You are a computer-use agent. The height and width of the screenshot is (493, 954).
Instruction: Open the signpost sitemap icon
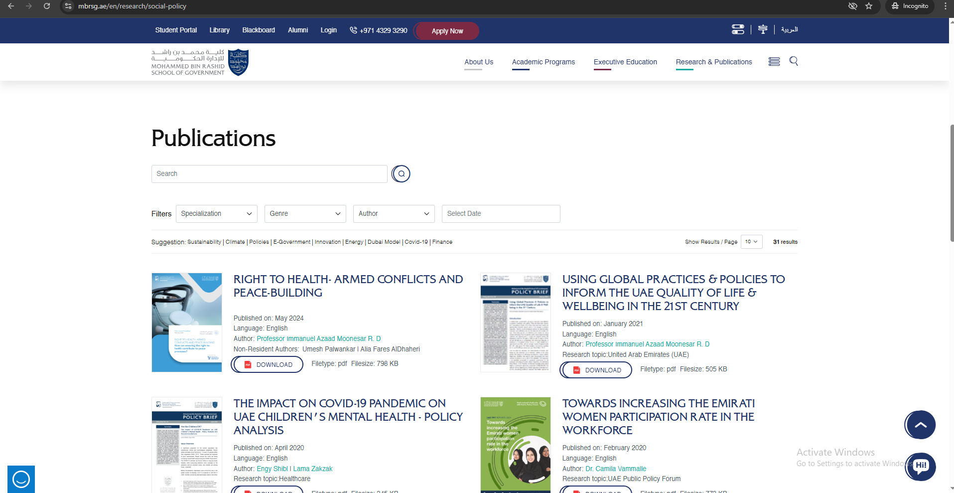tap(762, 30)
